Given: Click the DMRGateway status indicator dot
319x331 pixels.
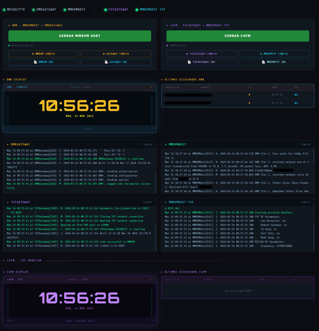Looking at the screenshot, I should click(x=34, y=10).
